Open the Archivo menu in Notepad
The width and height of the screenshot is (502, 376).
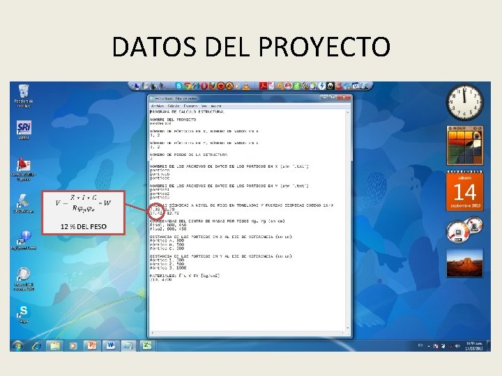(157, 106)
